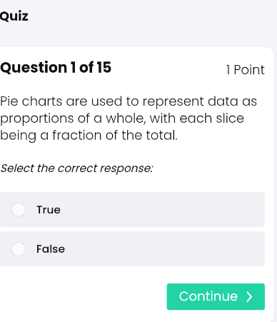Viewport: 277px width, 322px height.
Task: Click the 'Select the correct response:' instruction
Action: (76, 168)
